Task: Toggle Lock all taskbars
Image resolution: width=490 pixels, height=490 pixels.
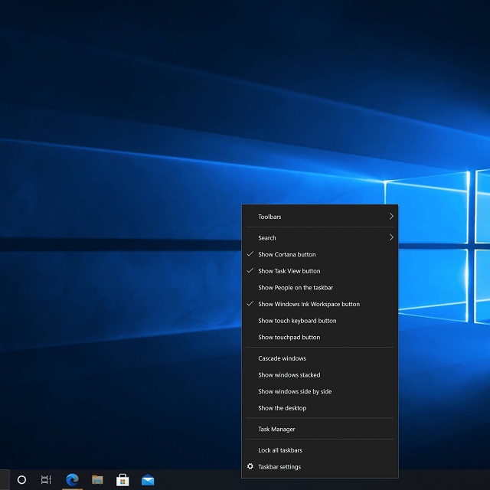Action: [x=320, y=450]
